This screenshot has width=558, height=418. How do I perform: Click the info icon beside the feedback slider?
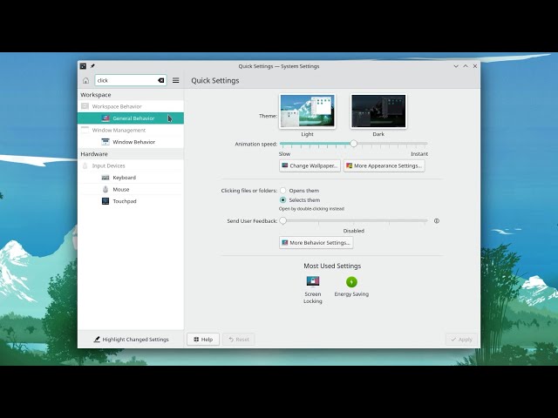pyautogui.click(x=437, y=221)
